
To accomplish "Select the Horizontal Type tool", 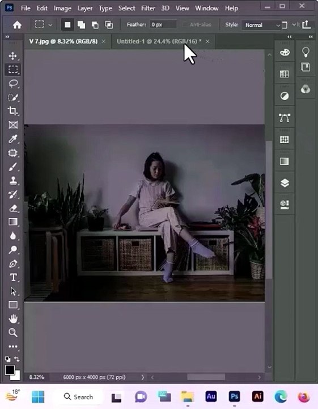I will pos(13,278).
